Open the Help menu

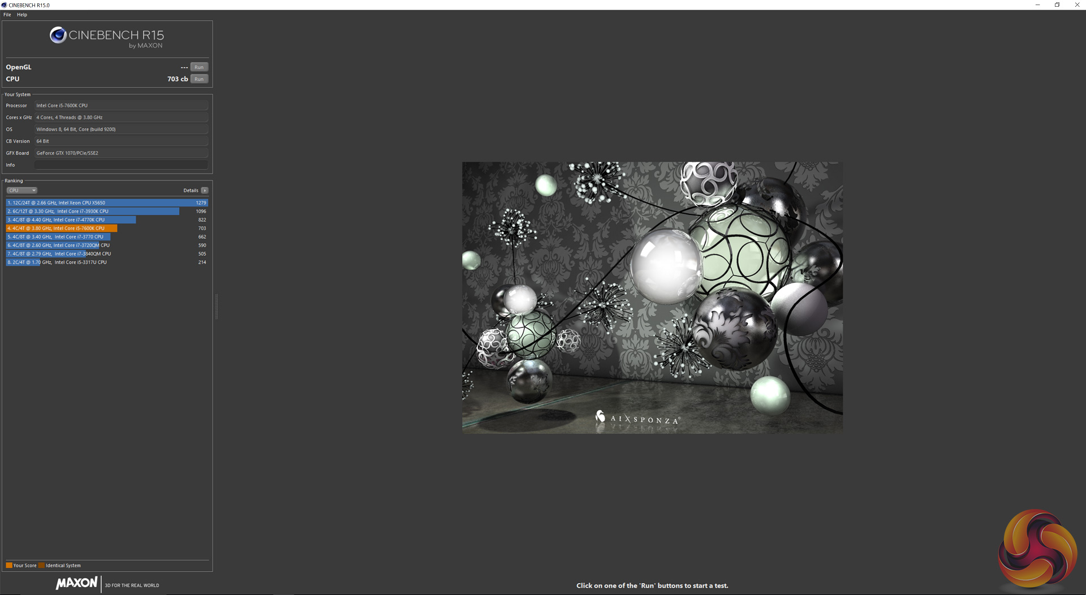tap(22, 15)
